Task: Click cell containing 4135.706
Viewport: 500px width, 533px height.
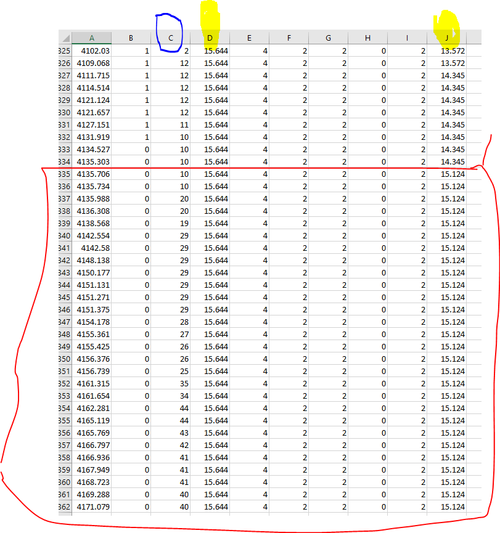Action: pos(91,174)
